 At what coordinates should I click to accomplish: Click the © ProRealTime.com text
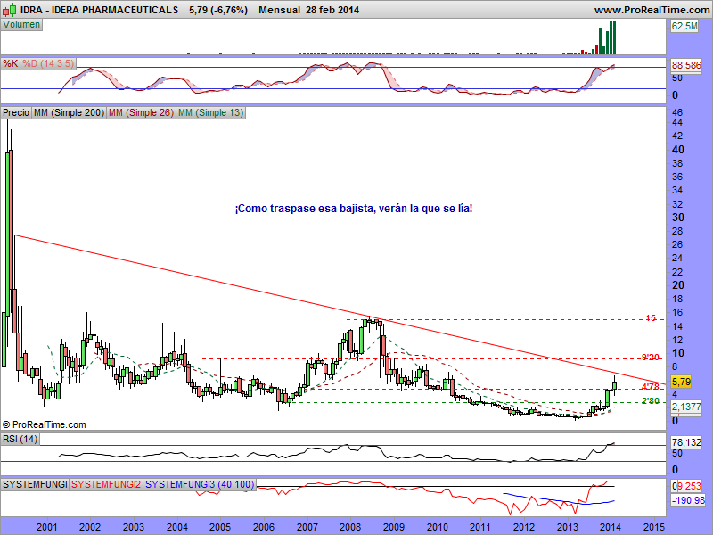(x=44, y=424)
